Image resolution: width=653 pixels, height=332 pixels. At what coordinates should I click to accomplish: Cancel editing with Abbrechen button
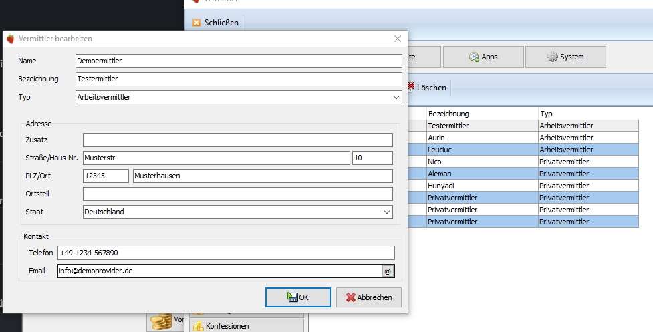pyautogui.click(x=369, y=297)
